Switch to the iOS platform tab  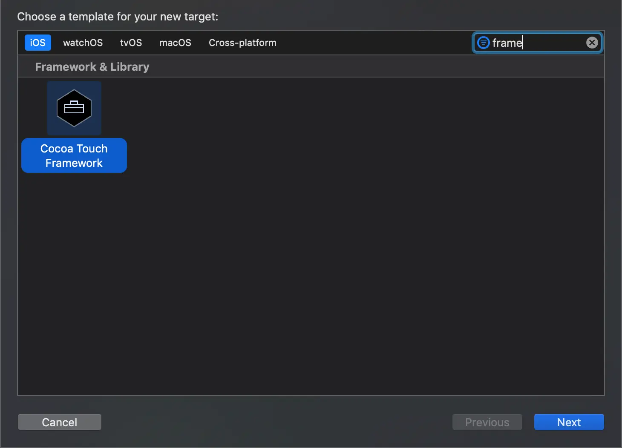[x=38, y=43]
